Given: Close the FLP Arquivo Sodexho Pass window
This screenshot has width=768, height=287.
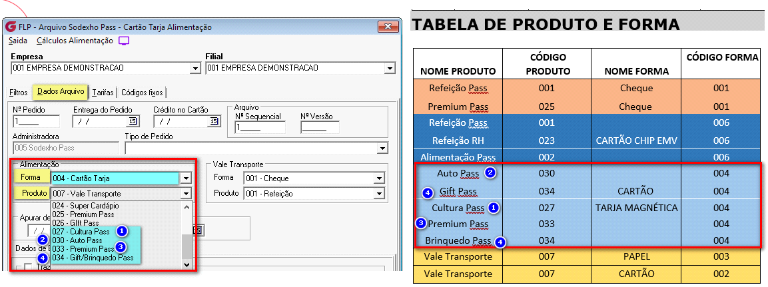Looking at the screenshot, I should (387, 26).
